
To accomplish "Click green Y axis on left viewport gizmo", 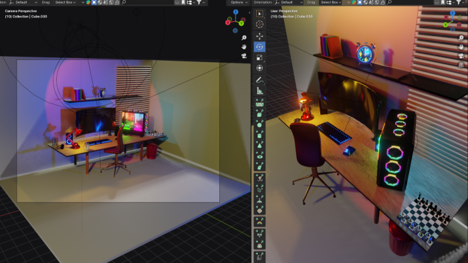I will (241, 23).
